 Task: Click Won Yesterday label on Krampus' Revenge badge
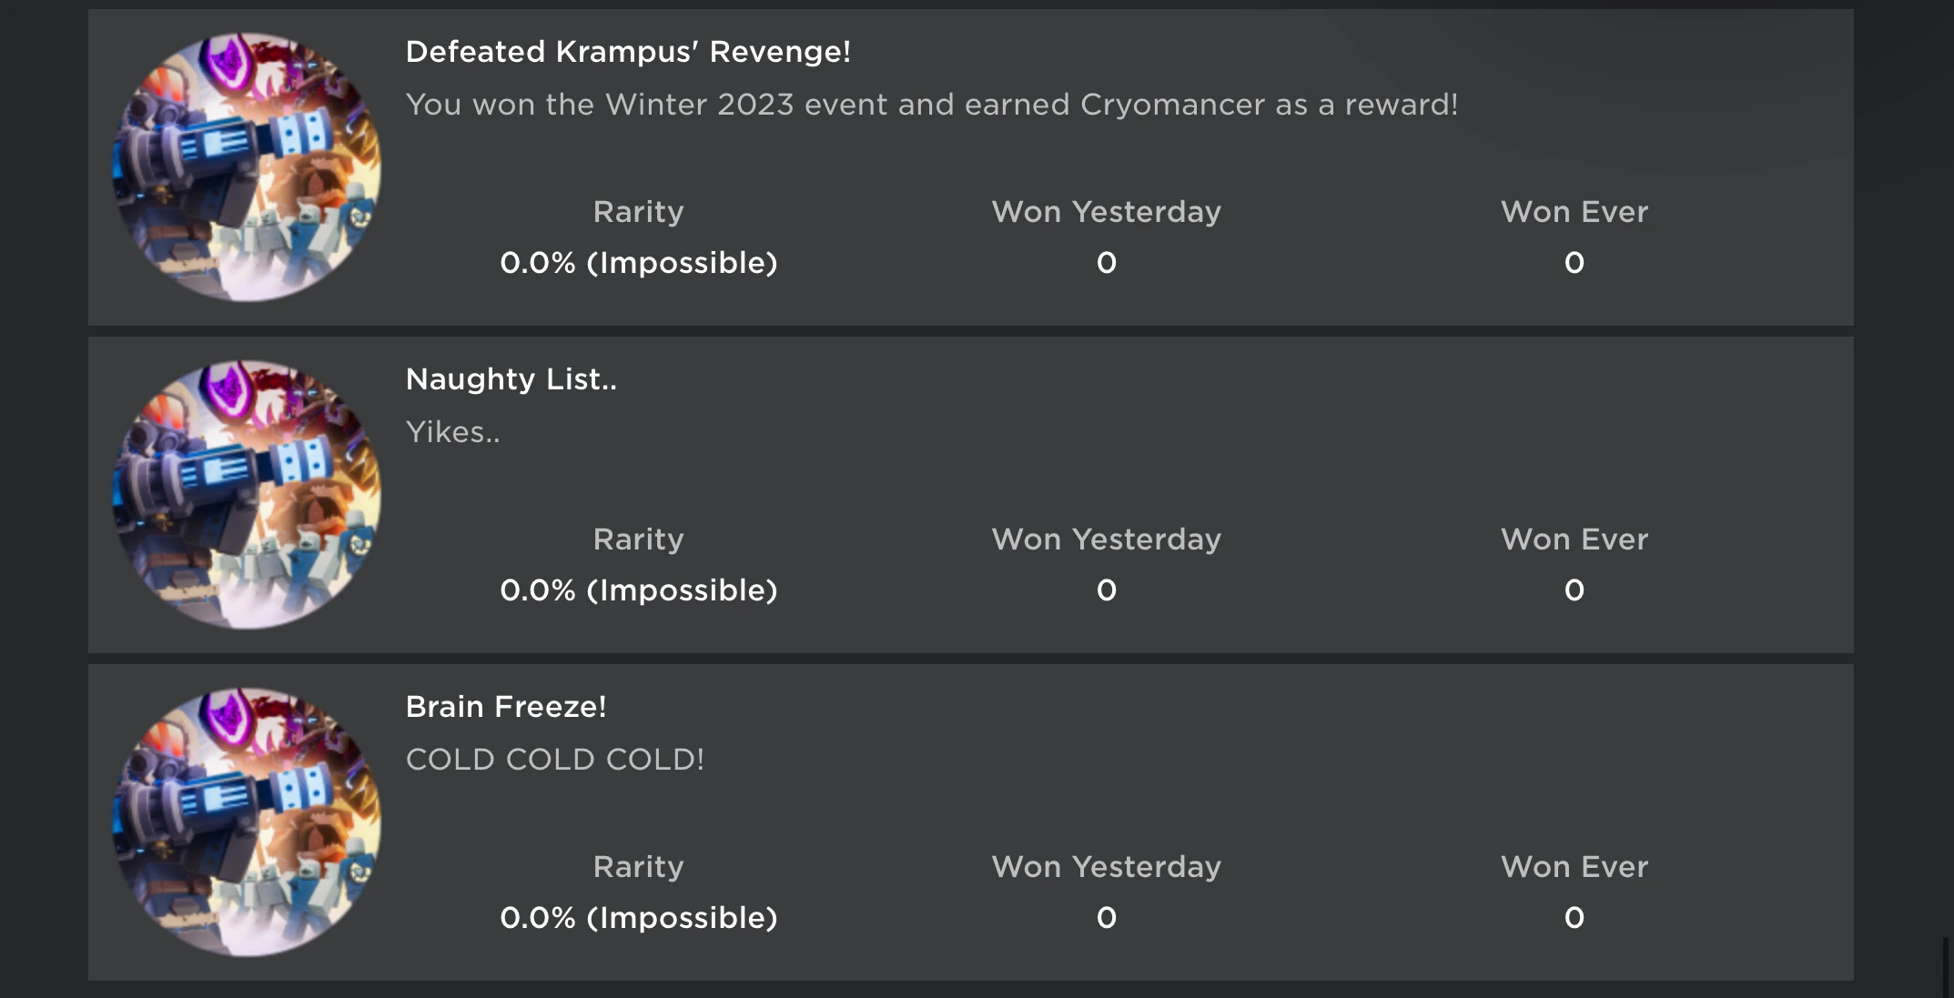click(1106, 212)
